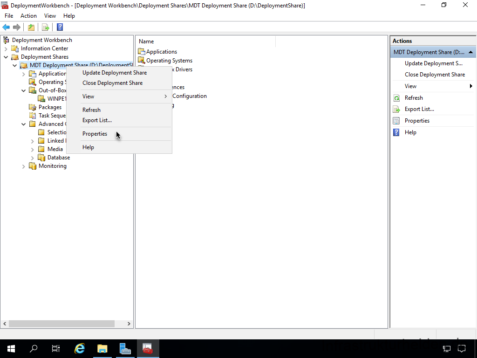Open the Help menu in menu bar
477x358 pixels.
(x=69, y=16)
